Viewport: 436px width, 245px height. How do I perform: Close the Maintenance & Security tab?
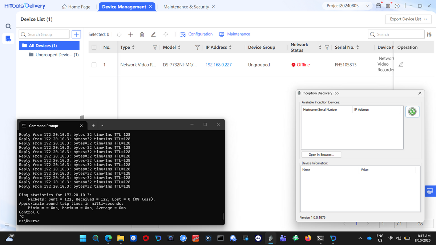[213, 7]
